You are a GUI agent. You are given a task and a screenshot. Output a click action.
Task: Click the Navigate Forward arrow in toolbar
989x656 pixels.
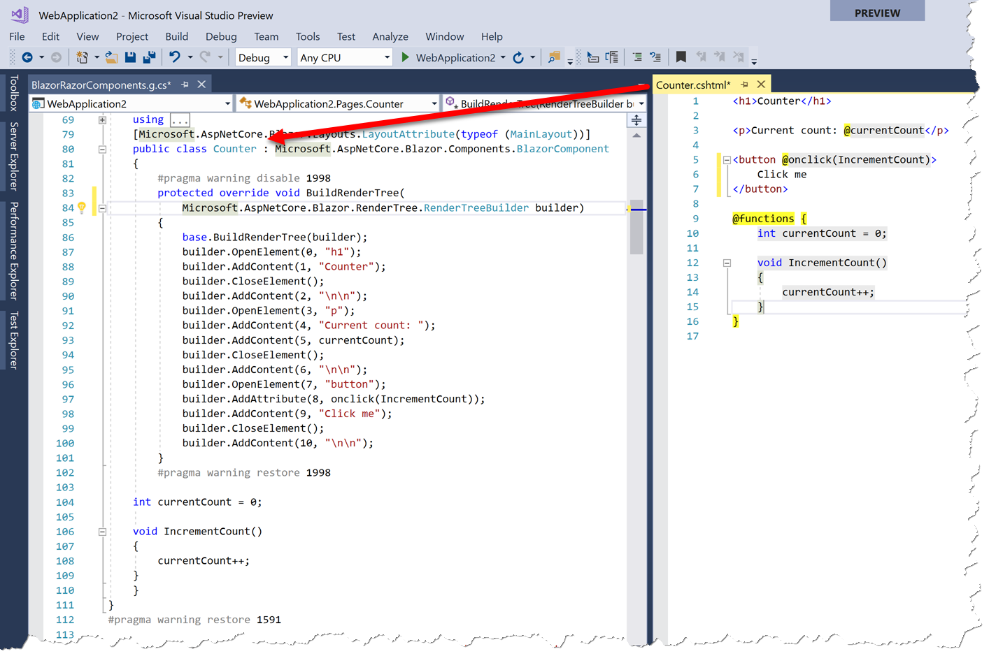56,57
